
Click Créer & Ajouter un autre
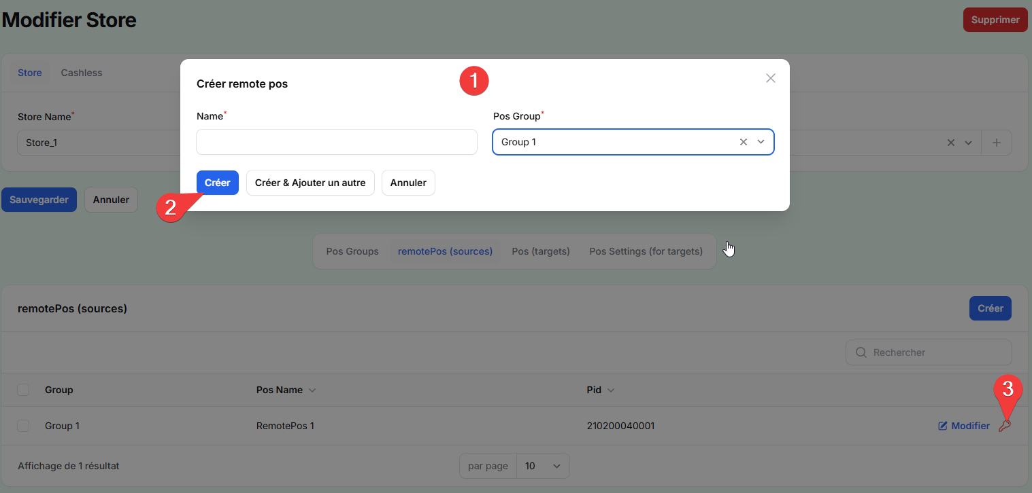310,183
